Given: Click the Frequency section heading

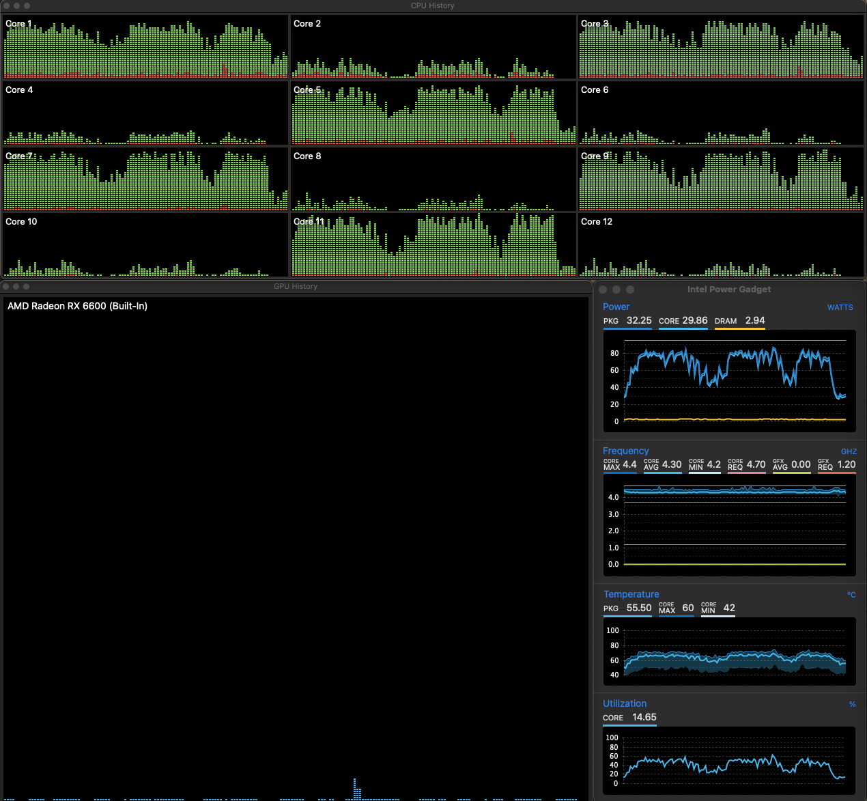Looking at the screenshot, I should click(x=625, y=451).
